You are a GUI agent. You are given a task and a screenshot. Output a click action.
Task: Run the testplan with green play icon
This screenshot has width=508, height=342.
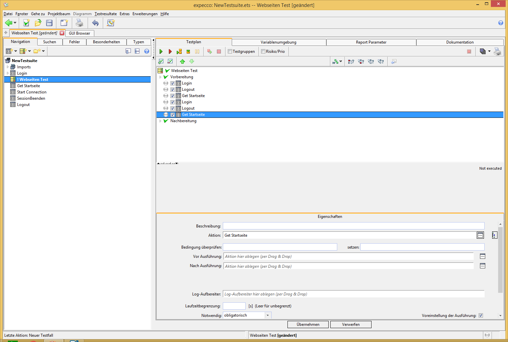(x=161, y=51)
